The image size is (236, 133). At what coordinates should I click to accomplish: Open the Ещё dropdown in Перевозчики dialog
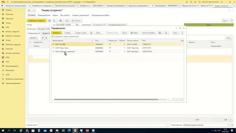(x=176, y=33)
